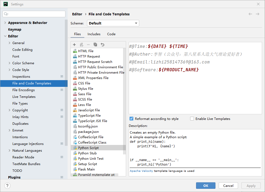This screenshot has height=192, width=265.
Task: Navigate forward using the right arrow
Action: click(x=257, y=14)
